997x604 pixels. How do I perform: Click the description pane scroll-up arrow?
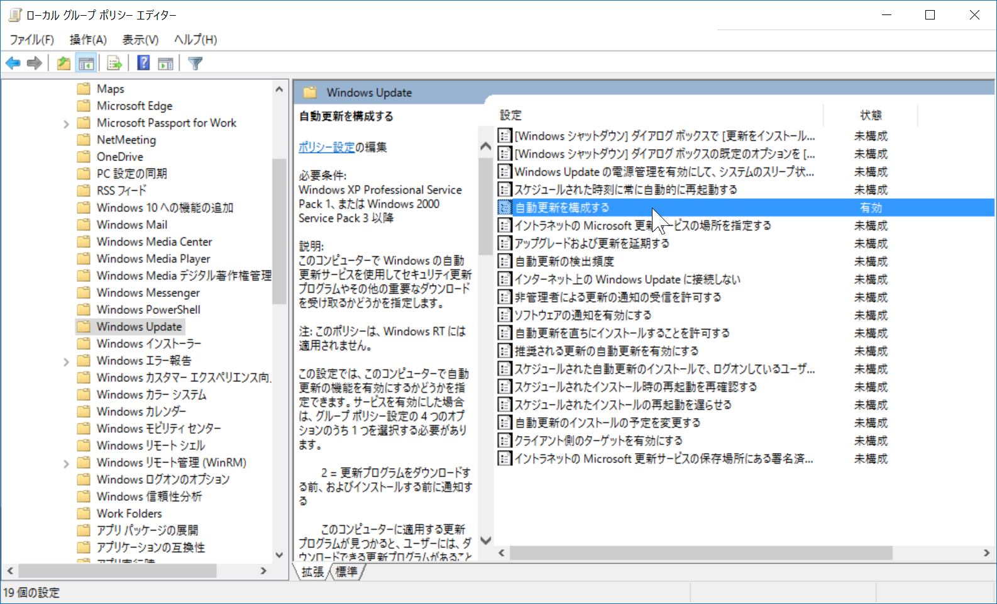[485, 146]
